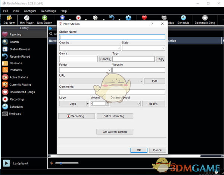Click the Recording... button
The image size is (224, 175).
77,116
